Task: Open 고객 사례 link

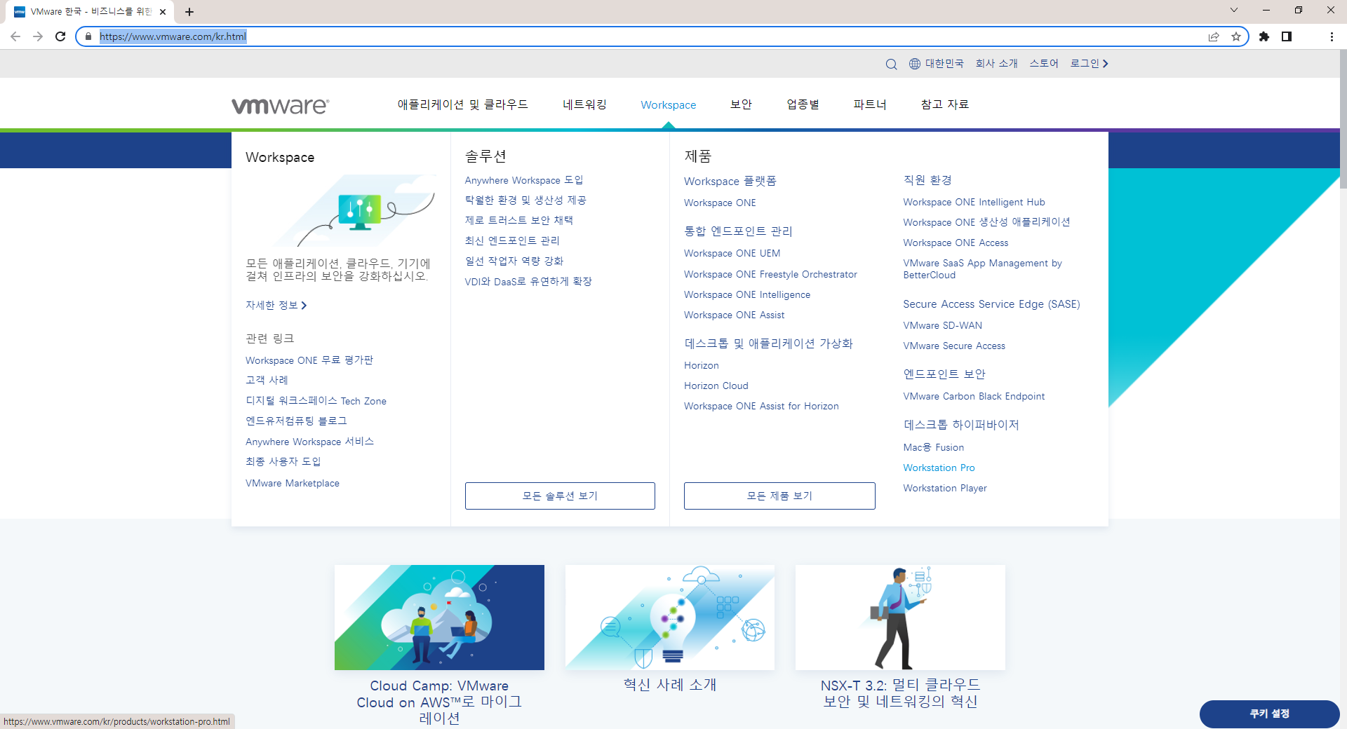Action: 267,380
